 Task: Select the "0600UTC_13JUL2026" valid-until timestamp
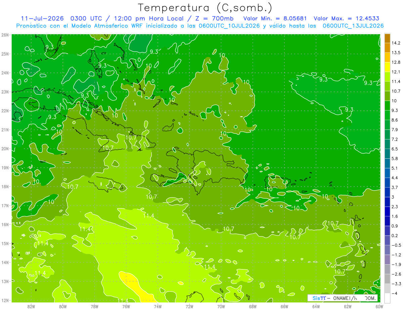click(353, 25)
